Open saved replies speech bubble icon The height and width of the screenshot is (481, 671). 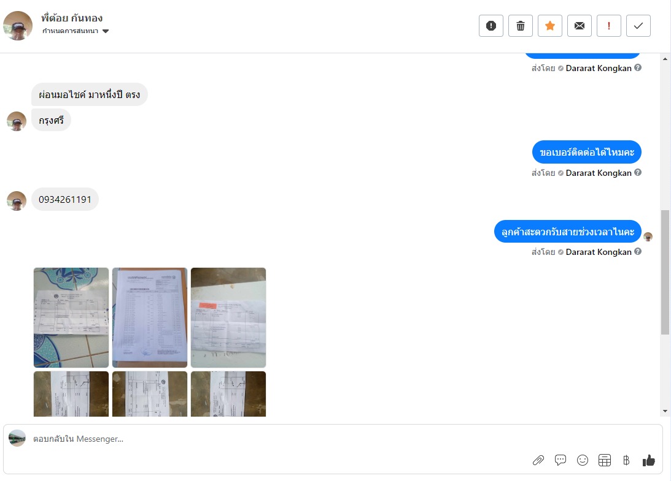pyautogui.click(x=560, y=460)
